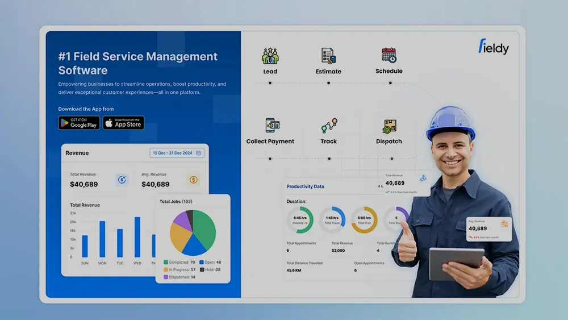Click the WED bar in revenue chart
The image size is (568, 320).
137,237
